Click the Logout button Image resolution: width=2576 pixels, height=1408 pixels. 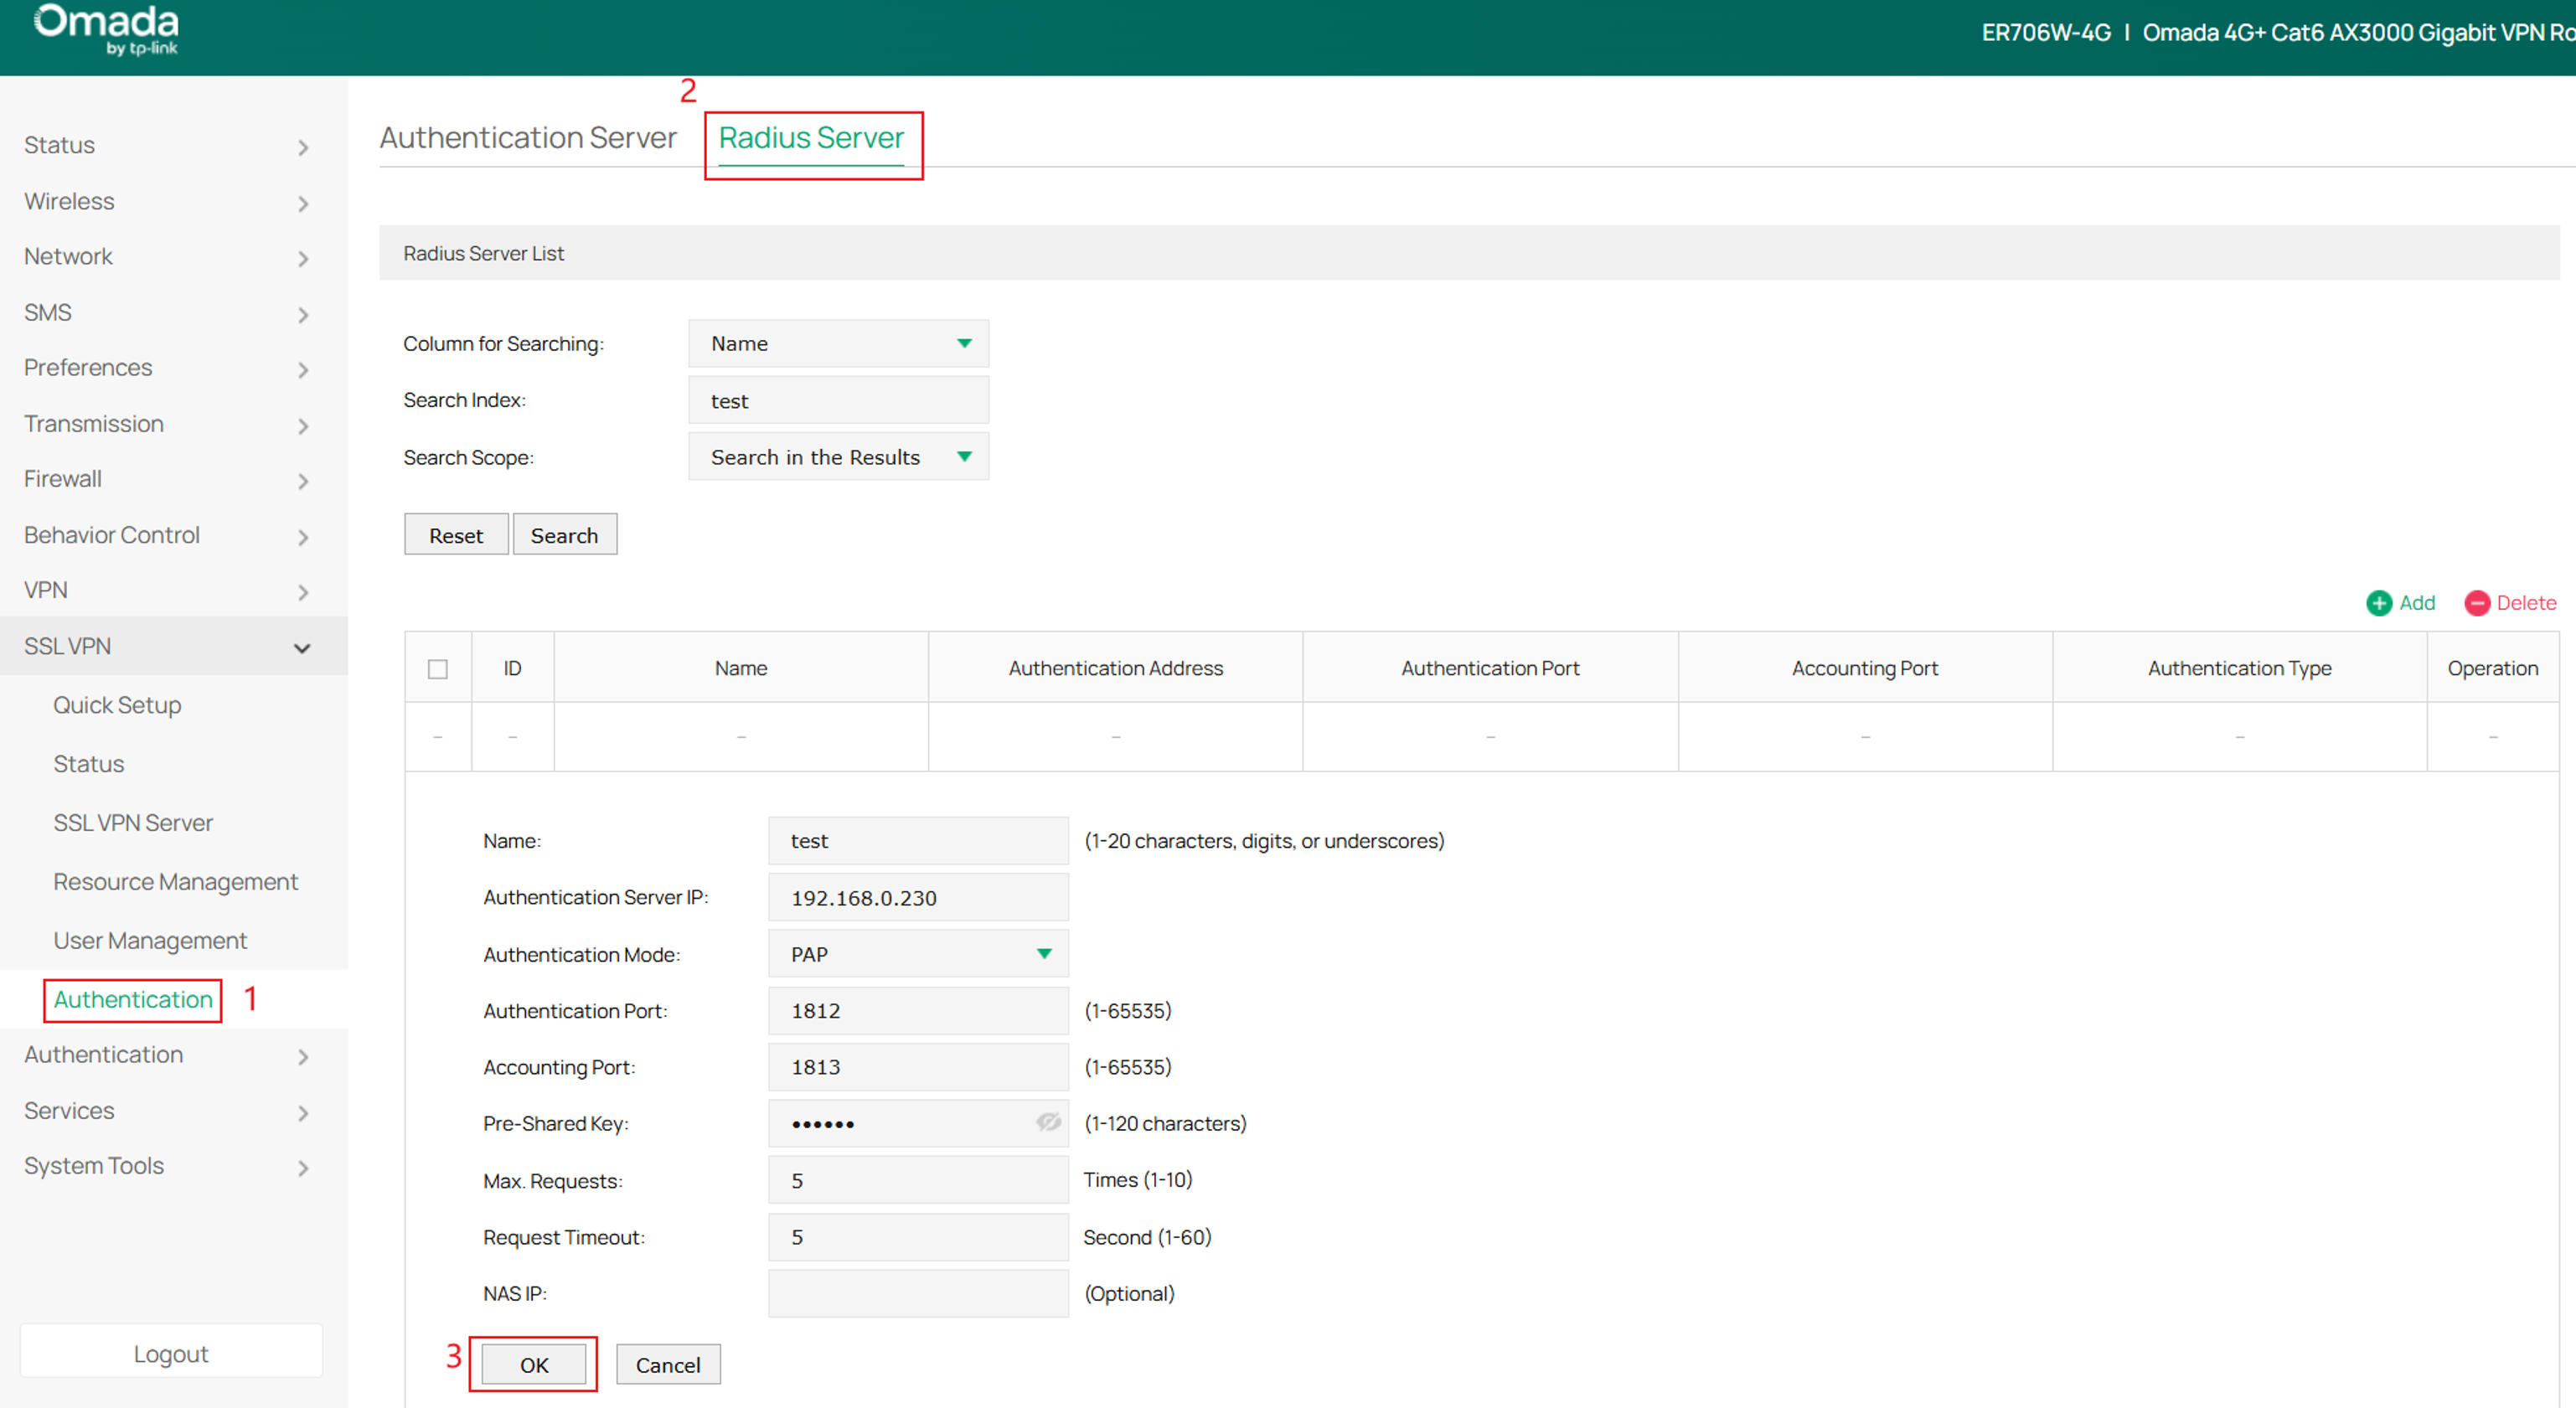click(171, 1353)
